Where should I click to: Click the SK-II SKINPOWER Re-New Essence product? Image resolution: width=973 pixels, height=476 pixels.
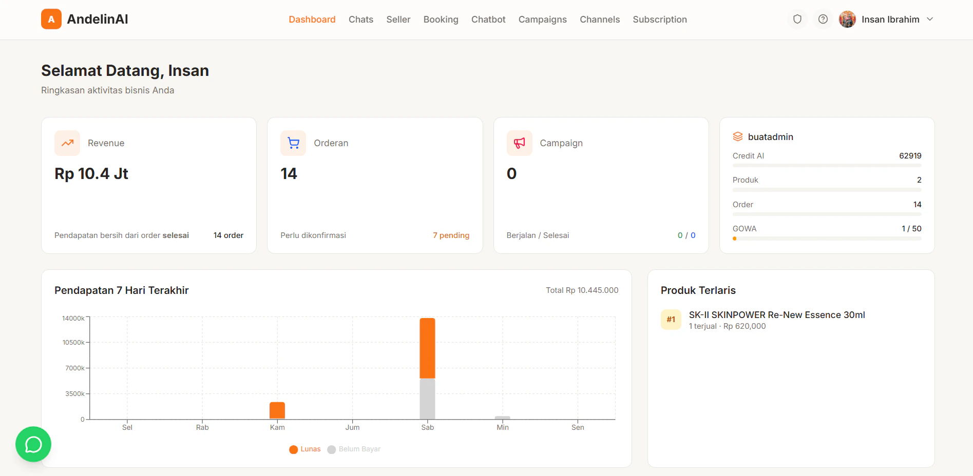click(777, 315)
